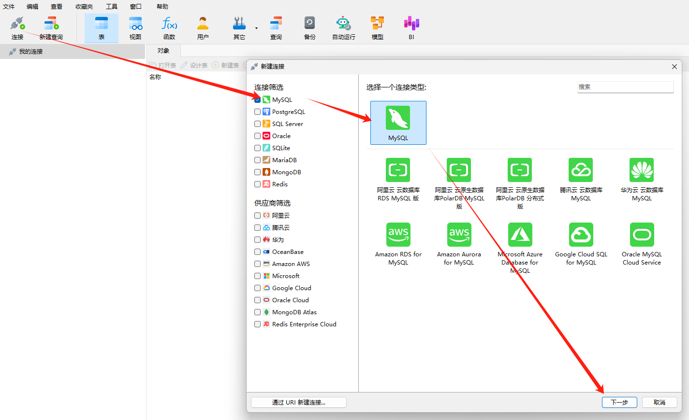
Task: Open the 窗口 menu
Action: (136, 7)
